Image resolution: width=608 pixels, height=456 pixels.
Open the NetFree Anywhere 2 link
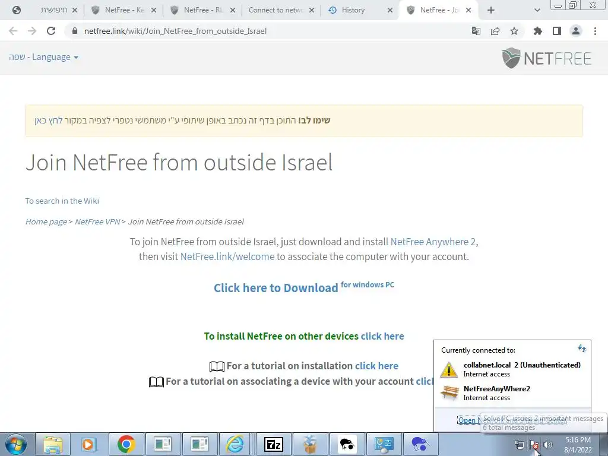pos(433,242)
